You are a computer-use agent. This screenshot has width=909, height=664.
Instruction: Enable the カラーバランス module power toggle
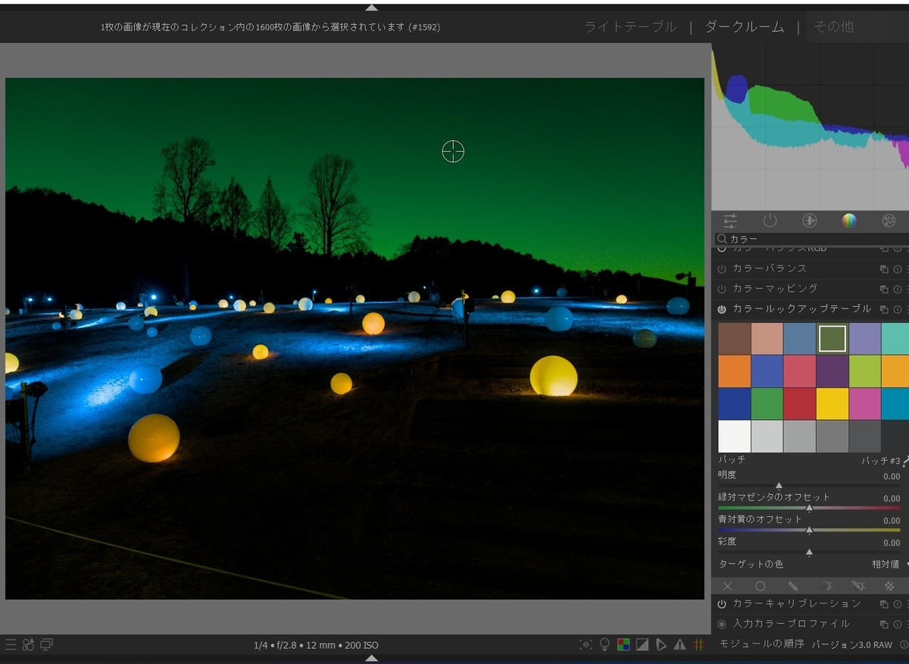tap(721, 269)
